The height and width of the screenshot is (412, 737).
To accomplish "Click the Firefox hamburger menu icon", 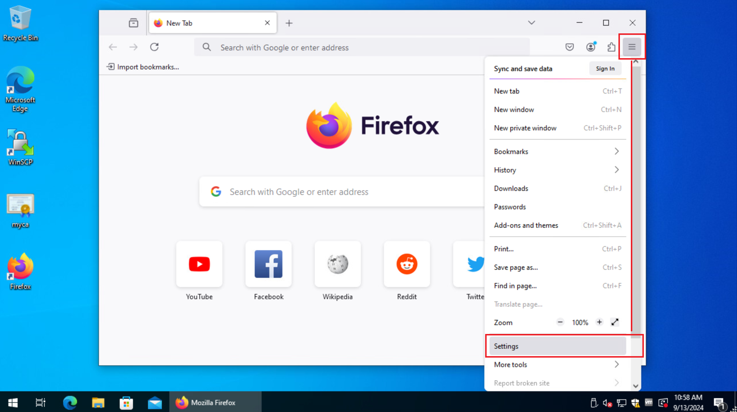I will coord(632,47).
